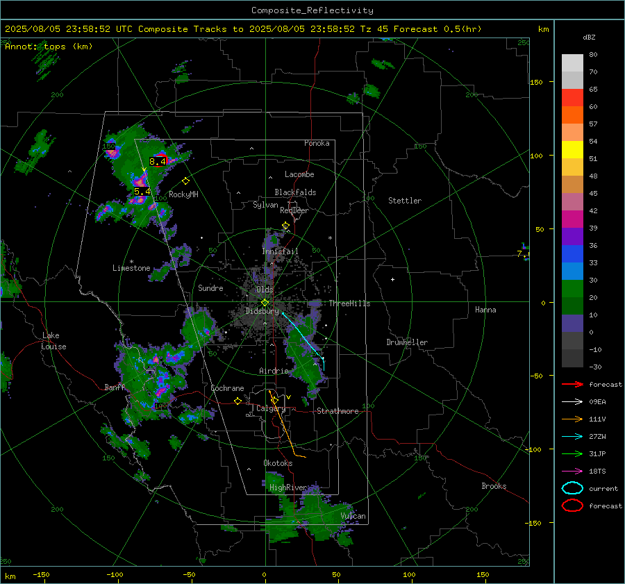Click the Cochrane town label

[227, 388]
